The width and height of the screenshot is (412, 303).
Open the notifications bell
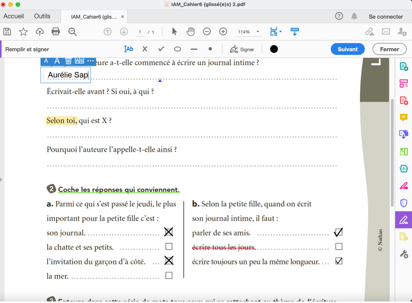pyautogui.click(x=354, y=16)
